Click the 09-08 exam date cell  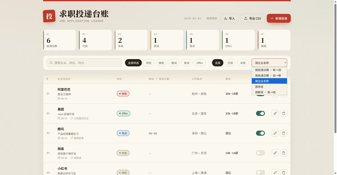coord(153,133)
